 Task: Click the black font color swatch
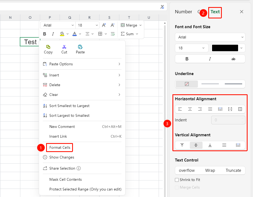coord(225,48)
